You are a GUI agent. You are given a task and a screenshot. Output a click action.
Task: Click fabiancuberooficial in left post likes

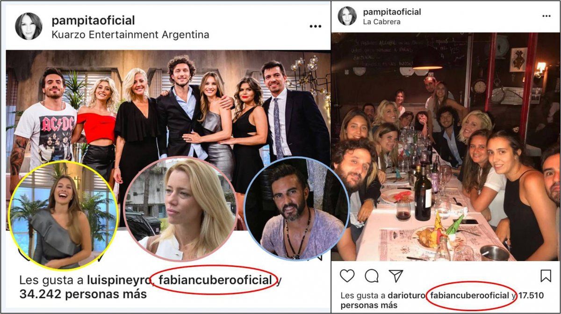[215, 280]
